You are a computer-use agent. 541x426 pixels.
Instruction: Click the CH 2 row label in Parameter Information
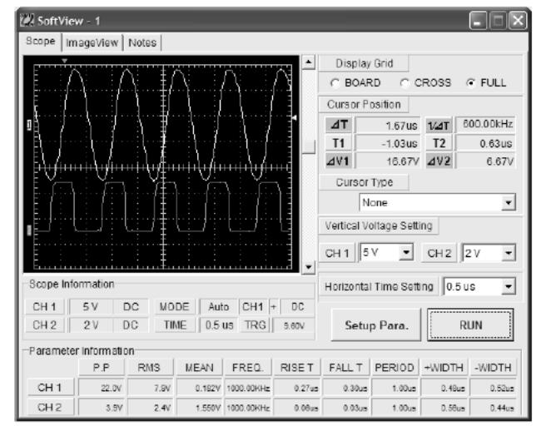click(50, 408)
